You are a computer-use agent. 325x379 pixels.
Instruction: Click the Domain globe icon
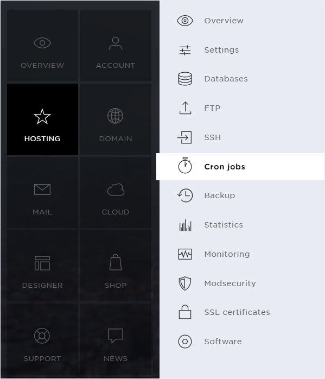pos(115,116)
